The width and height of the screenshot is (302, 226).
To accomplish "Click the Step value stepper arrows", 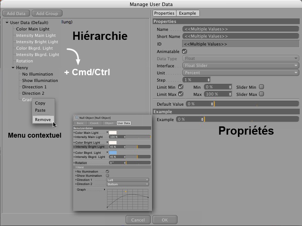I will (x=208, y=80).
